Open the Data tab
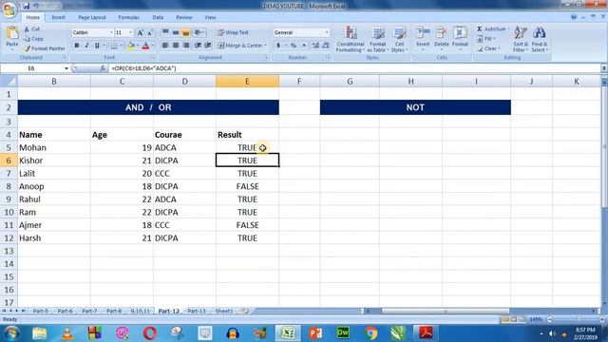Screen dimensions: 608x342 tap(158, 17)
